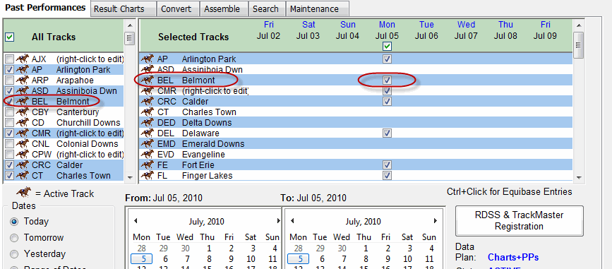
Task: Click horse icon beside DEL Delaware
Action: [147, 133]
